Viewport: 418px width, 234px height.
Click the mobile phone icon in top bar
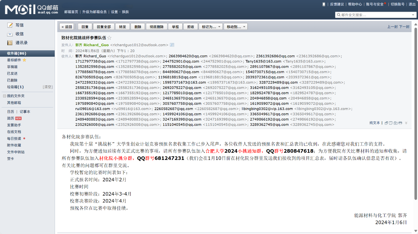click(x=324, y=4)
